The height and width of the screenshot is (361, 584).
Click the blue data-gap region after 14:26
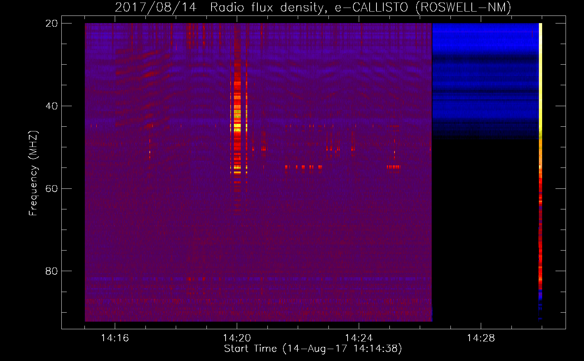[485, 81]
